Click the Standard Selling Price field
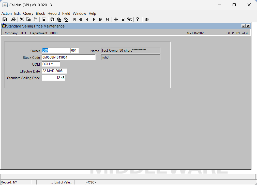Image resolution: width=257 pixels, height=185 pixels. 54,78
